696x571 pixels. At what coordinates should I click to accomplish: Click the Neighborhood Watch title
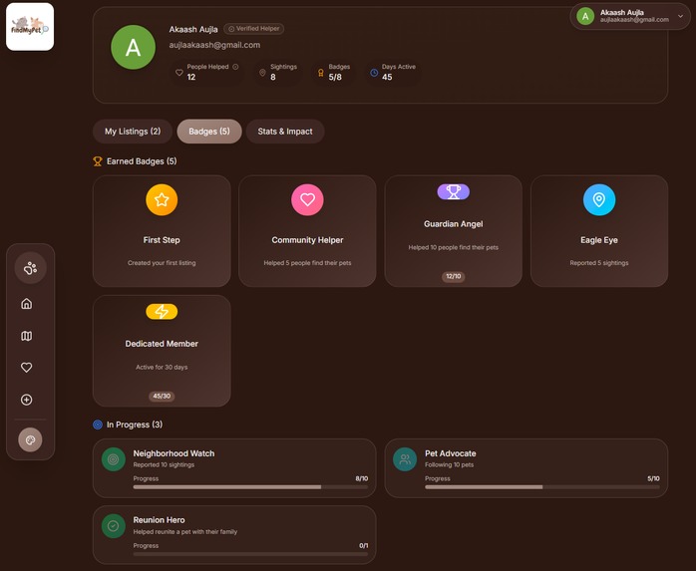[x=174, y=453]
